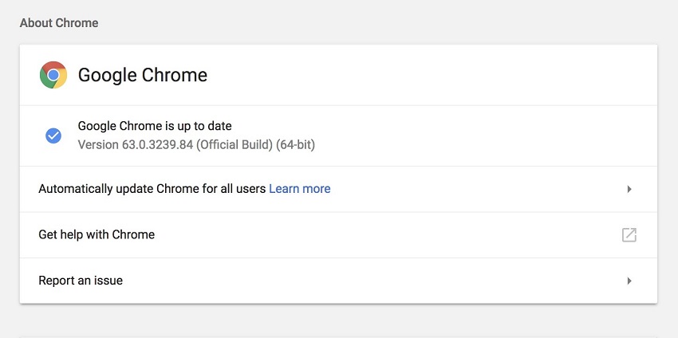Screen dimensions: 678x338
Task: Click the external link icon for Chrome help
Action: click(x=629, y=234)
